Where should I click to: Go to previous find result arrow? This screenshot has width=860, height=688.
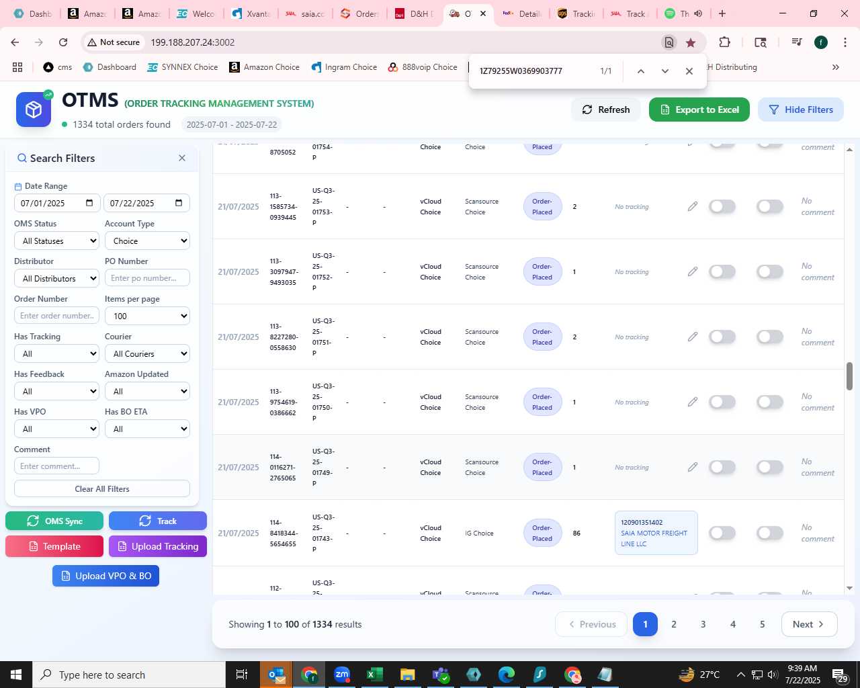click(640, 71)
